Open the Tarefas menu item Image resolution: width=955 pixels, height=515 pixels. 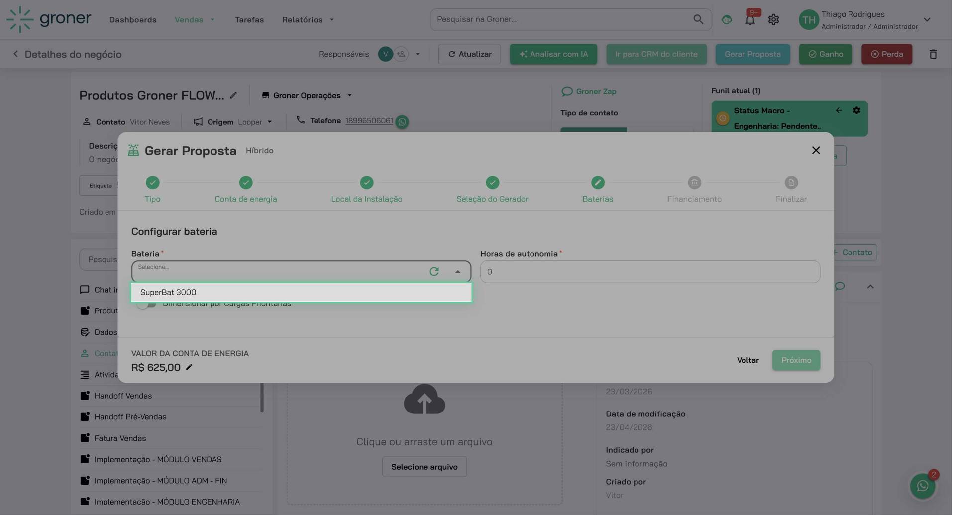coord(249,20)
